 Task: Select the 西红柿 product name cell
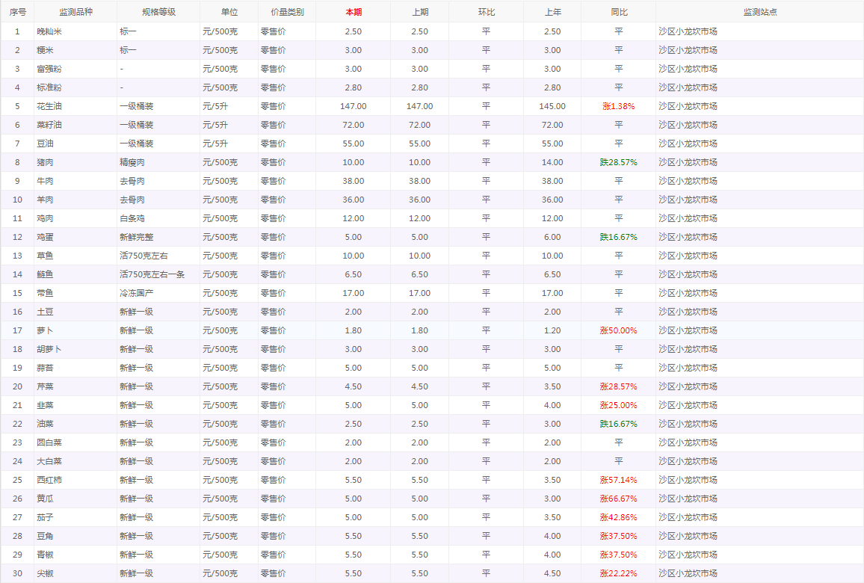coord(49,480)
